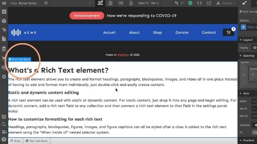The height and width of the screenshot is (144, 257).
Task: Open the CMS Collections panel
Action: (4, 49)
